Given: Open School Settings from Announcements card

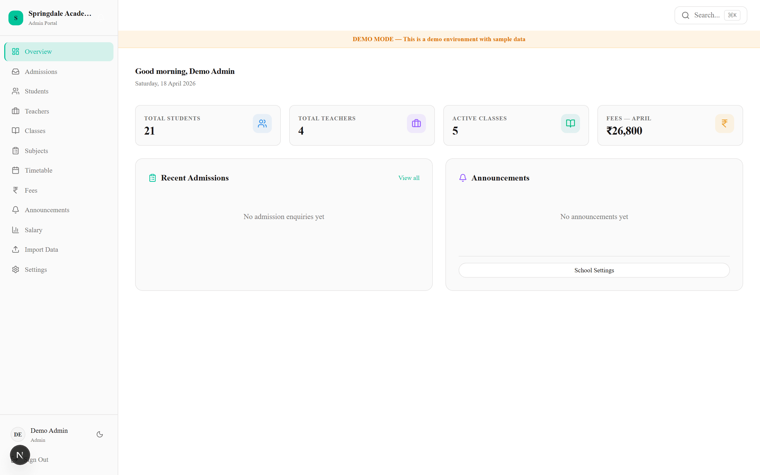Looking at the screenshot, I should coord(593,270).
